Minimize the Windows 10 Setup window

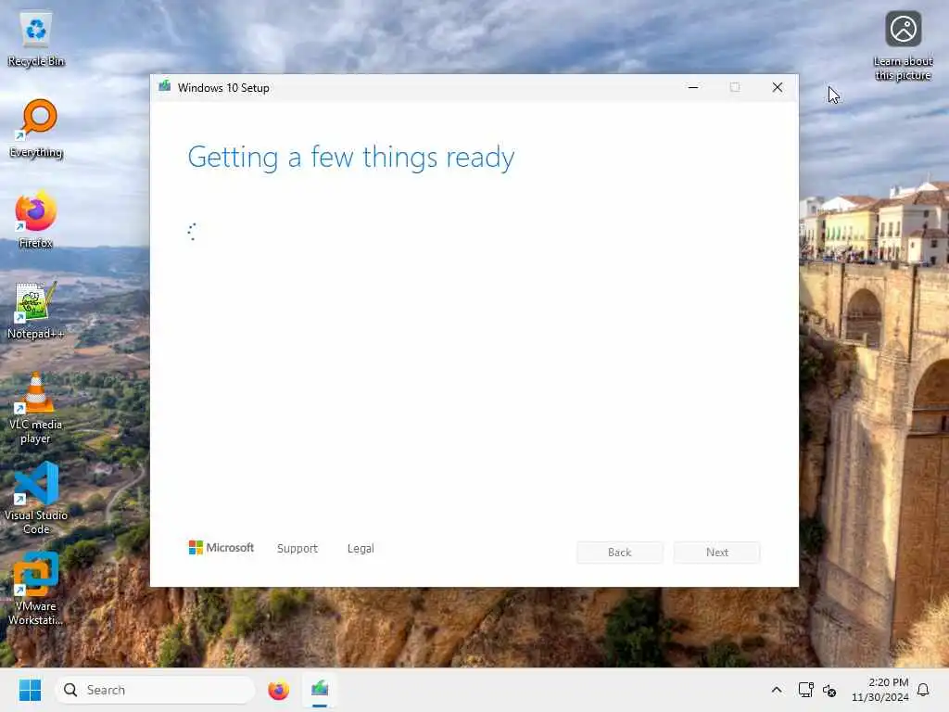693,87
